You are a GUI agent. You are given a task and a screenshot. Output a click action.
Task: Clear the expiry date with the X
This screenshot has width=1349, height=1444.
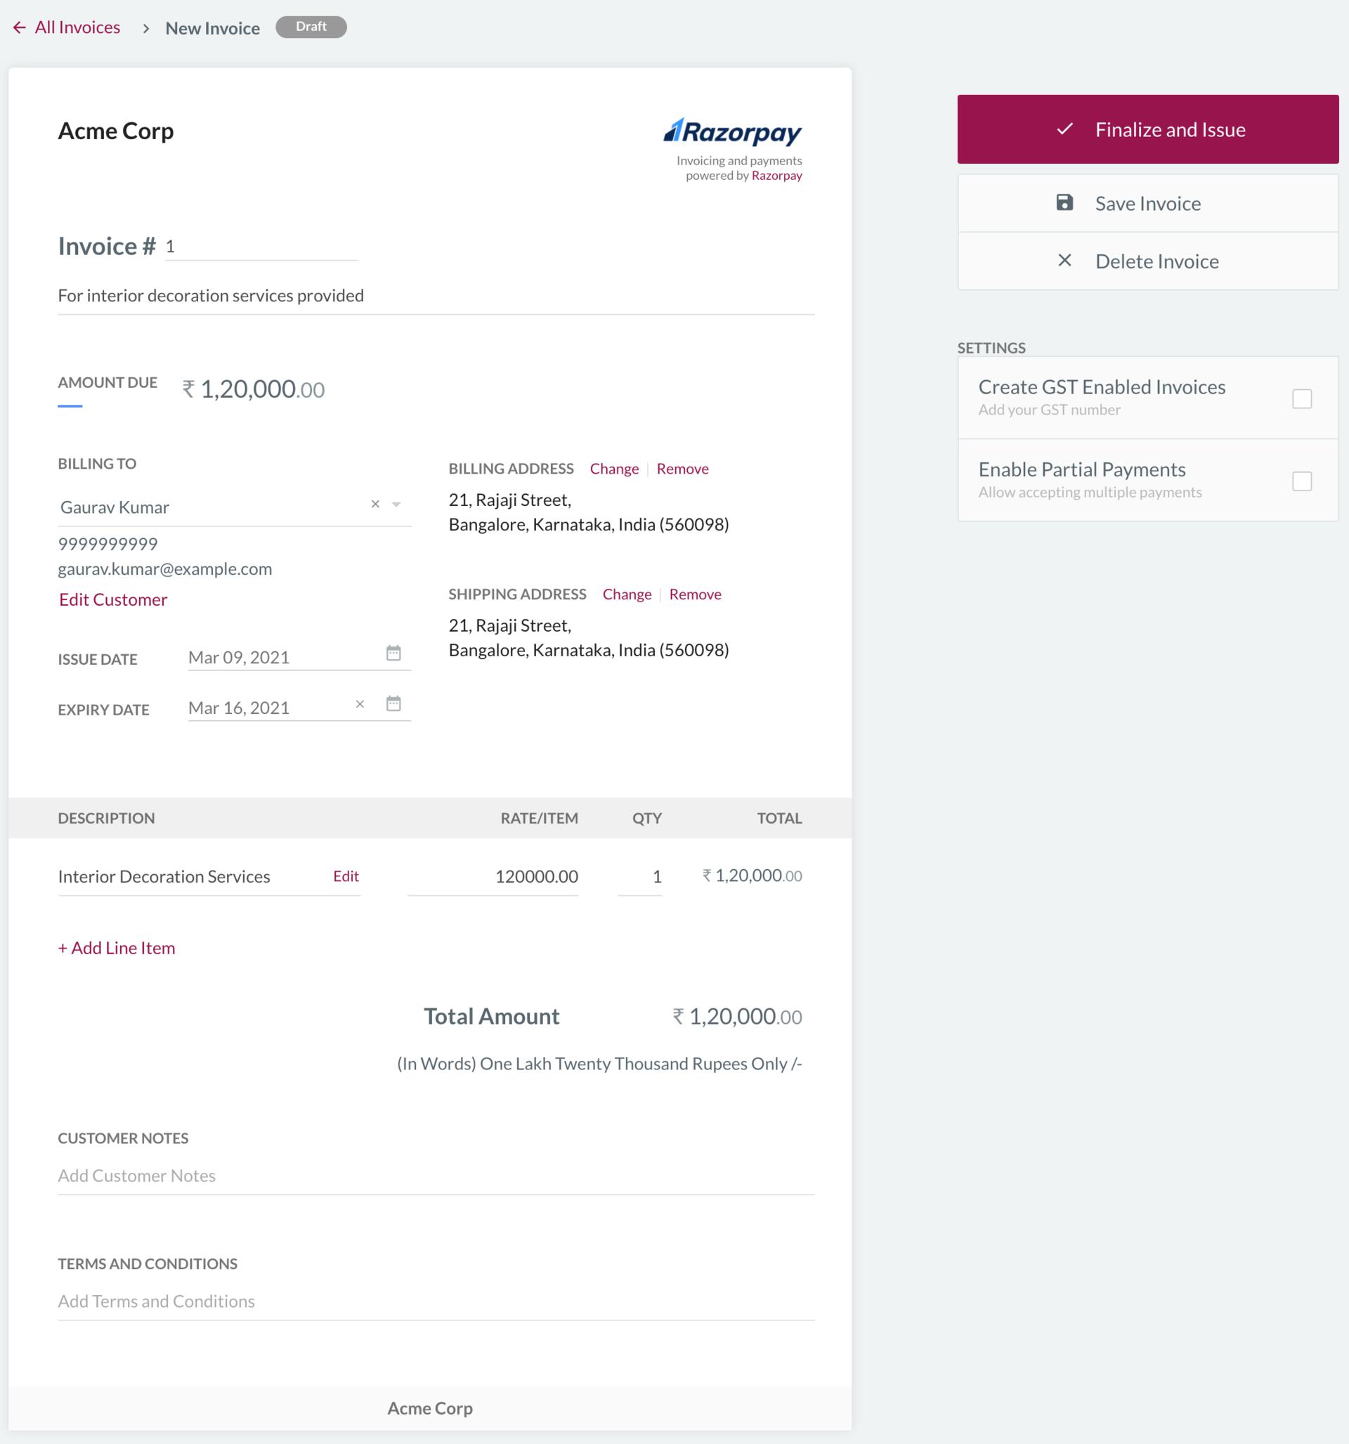pyautogui.click(x=360, y=704)
